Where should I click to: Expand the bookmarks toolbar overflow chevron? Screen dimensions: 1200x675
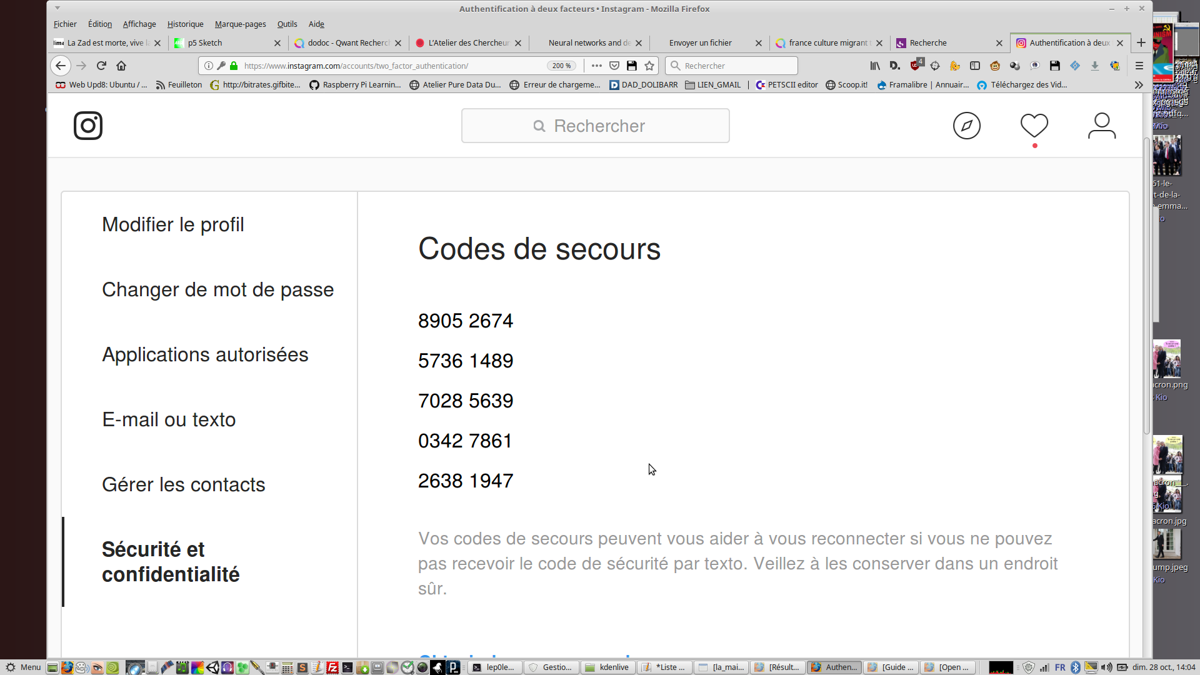pos(1139,85)
